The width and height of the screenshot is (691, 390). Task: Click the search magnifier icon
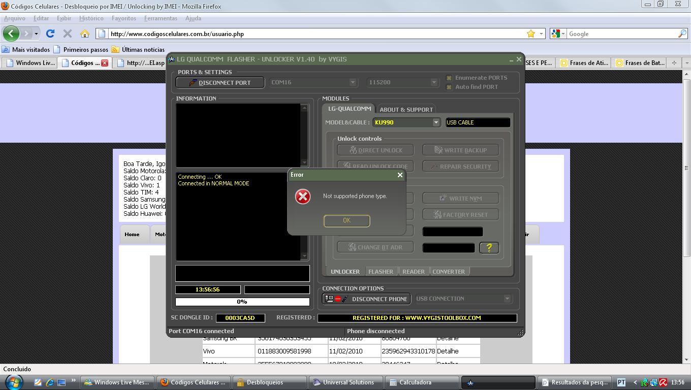pyautogui.click(x=682, y=34)
